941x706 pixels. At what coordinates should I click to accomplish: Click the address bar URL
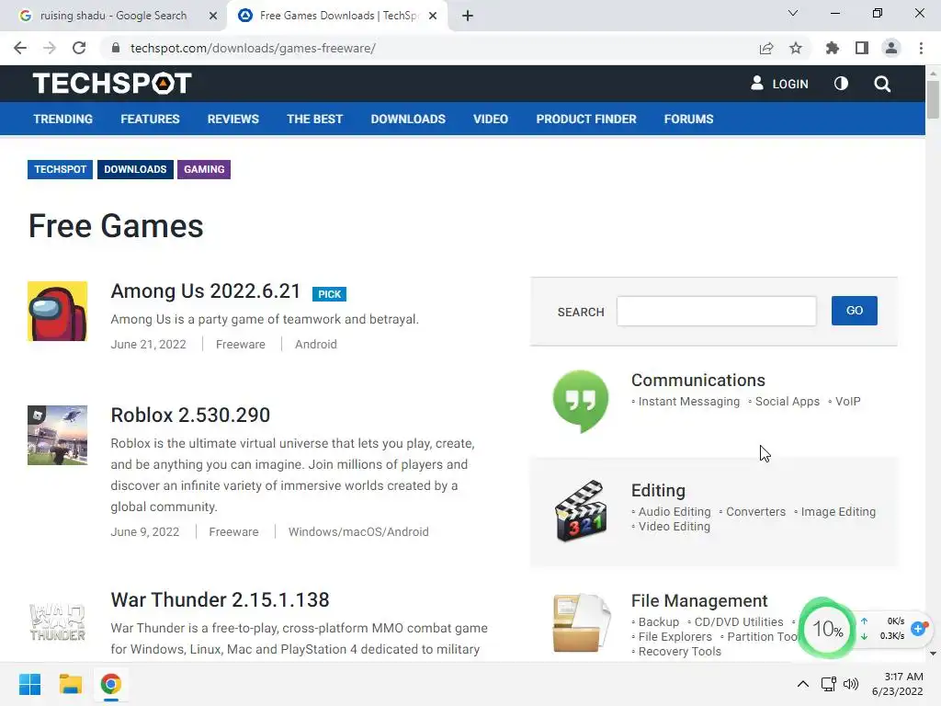click(253, 48)
